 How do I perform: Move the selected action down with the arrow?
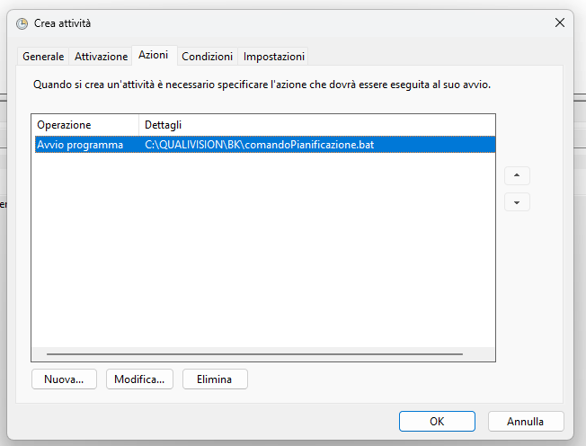tap(517, 202)
